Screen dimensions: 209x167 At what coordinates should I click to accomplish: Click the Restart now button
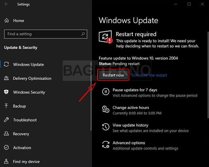pyautogui.click(x=113, y=75)
